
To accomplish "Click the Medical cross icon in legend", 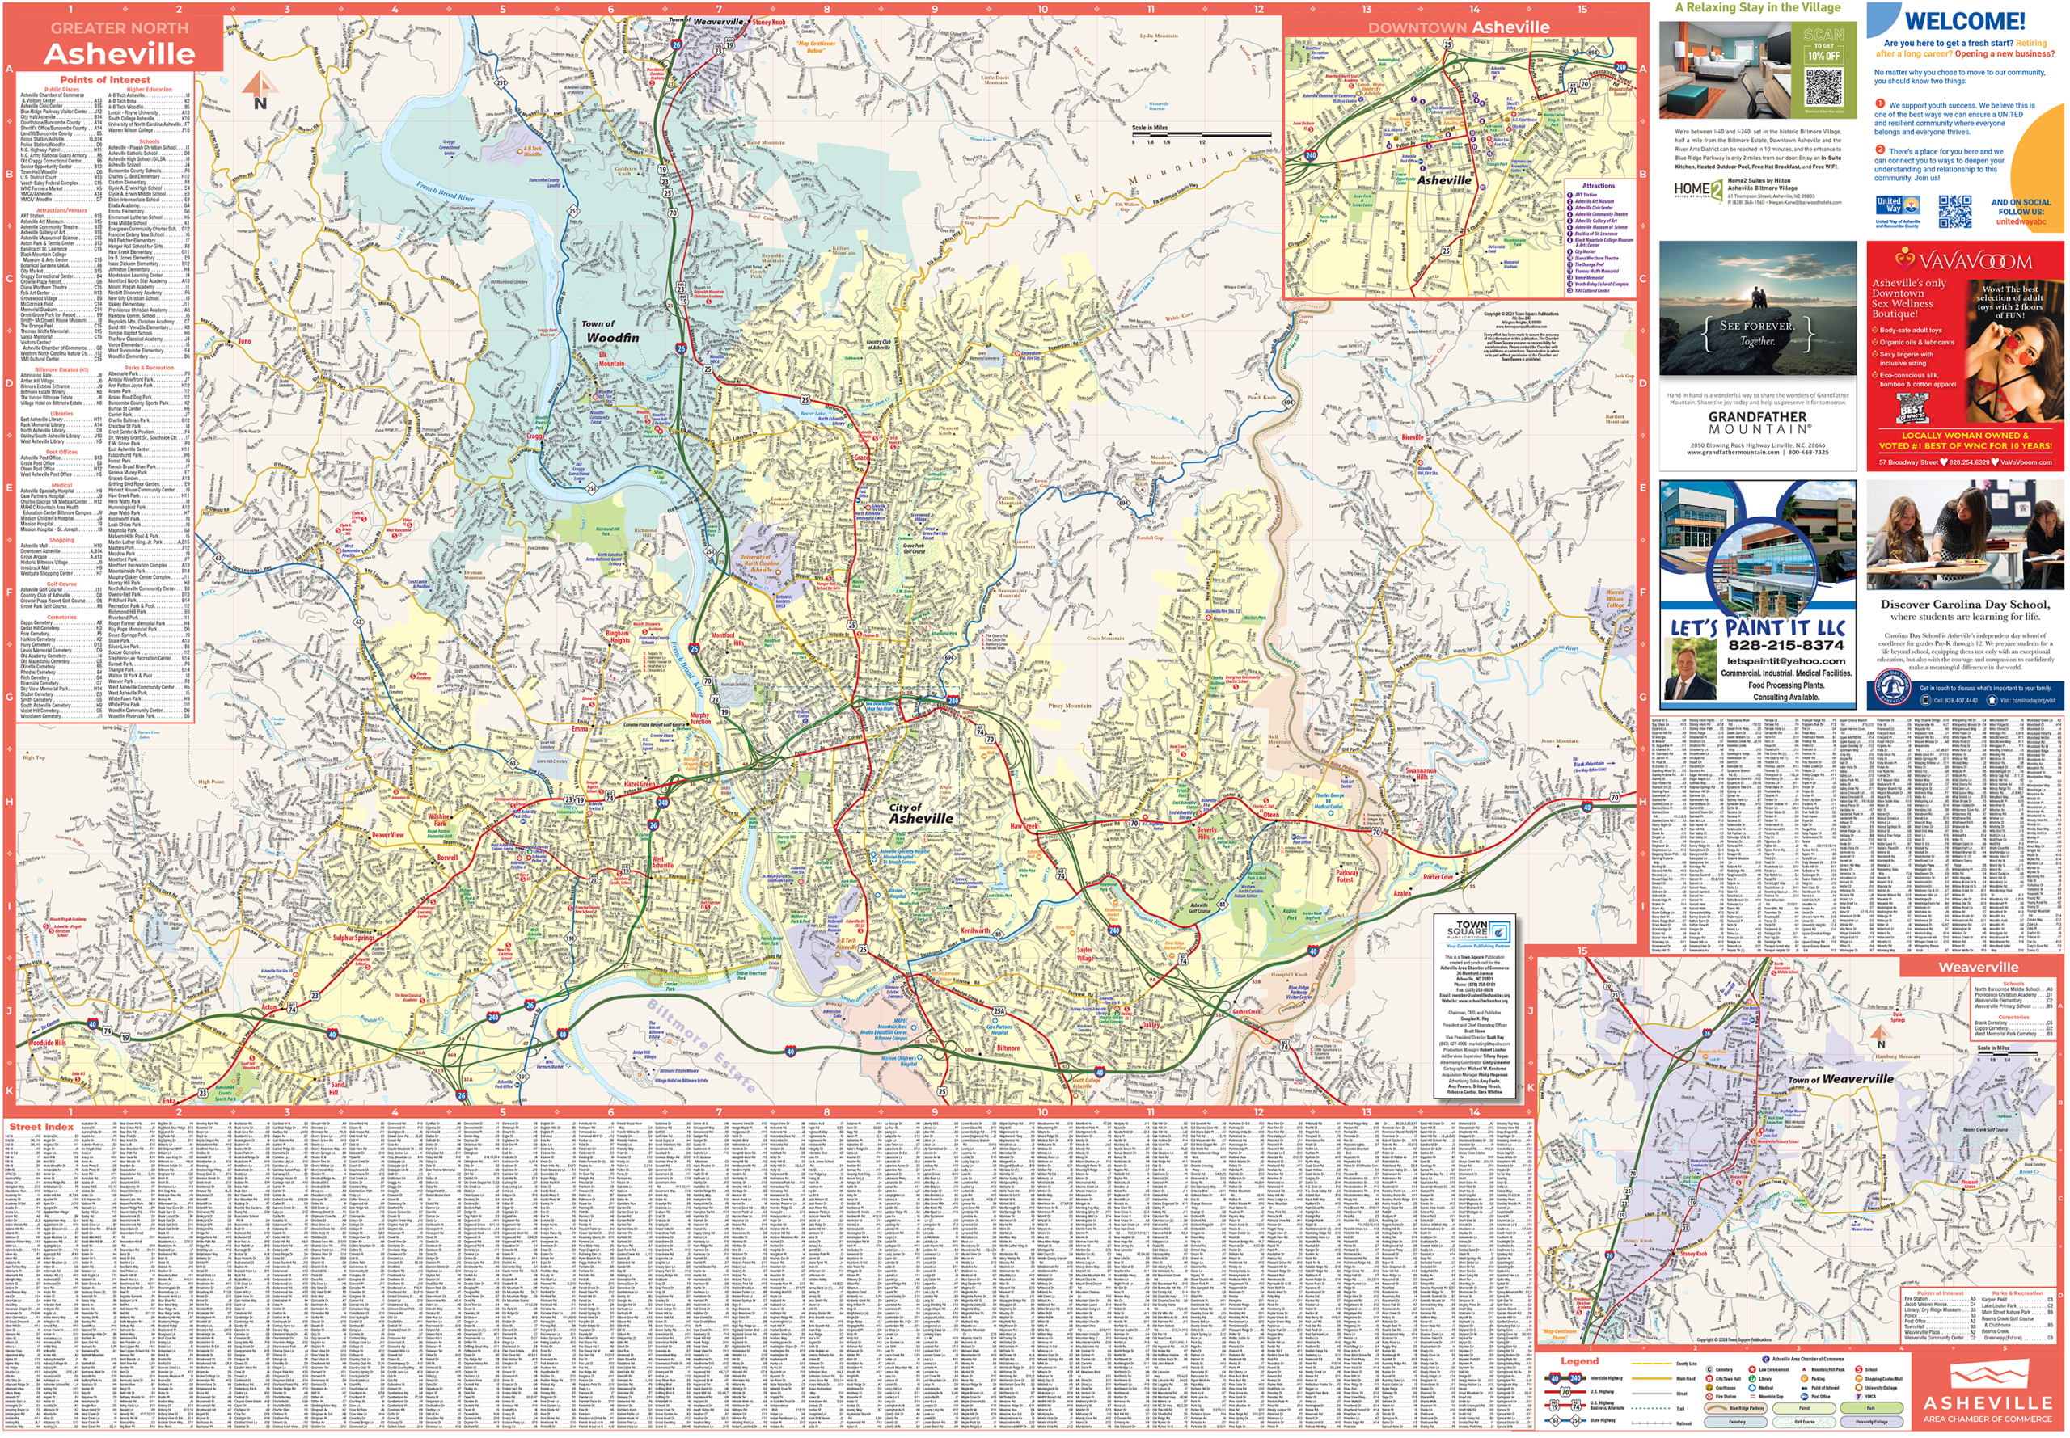I will tap(1753, 1389).
